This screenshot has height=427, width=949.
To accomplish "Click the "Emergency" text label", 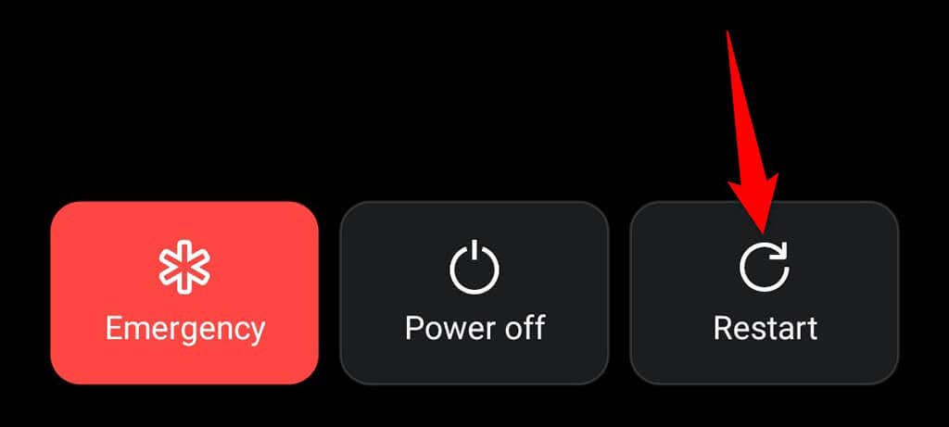I will (184, 329).
